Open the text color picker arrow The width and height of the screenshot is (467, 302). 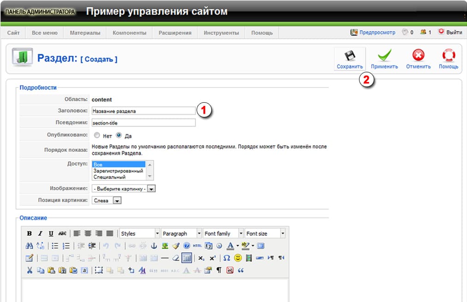tap(237, 246)
